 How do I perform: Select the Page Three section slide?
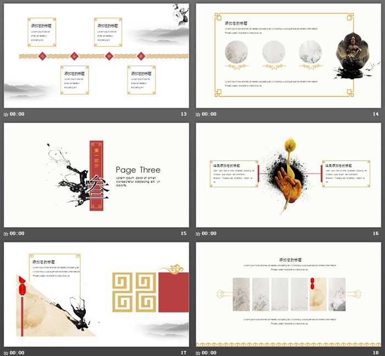pos(96,175)
